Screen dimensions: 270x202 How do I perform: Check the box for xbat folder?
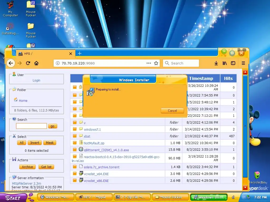pos(75,136)
